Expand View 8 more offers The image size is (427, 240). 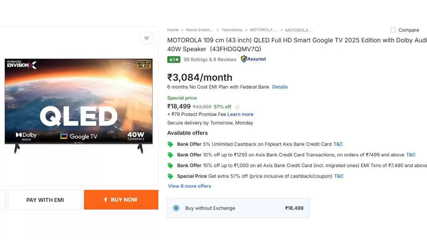click(190, 186)
